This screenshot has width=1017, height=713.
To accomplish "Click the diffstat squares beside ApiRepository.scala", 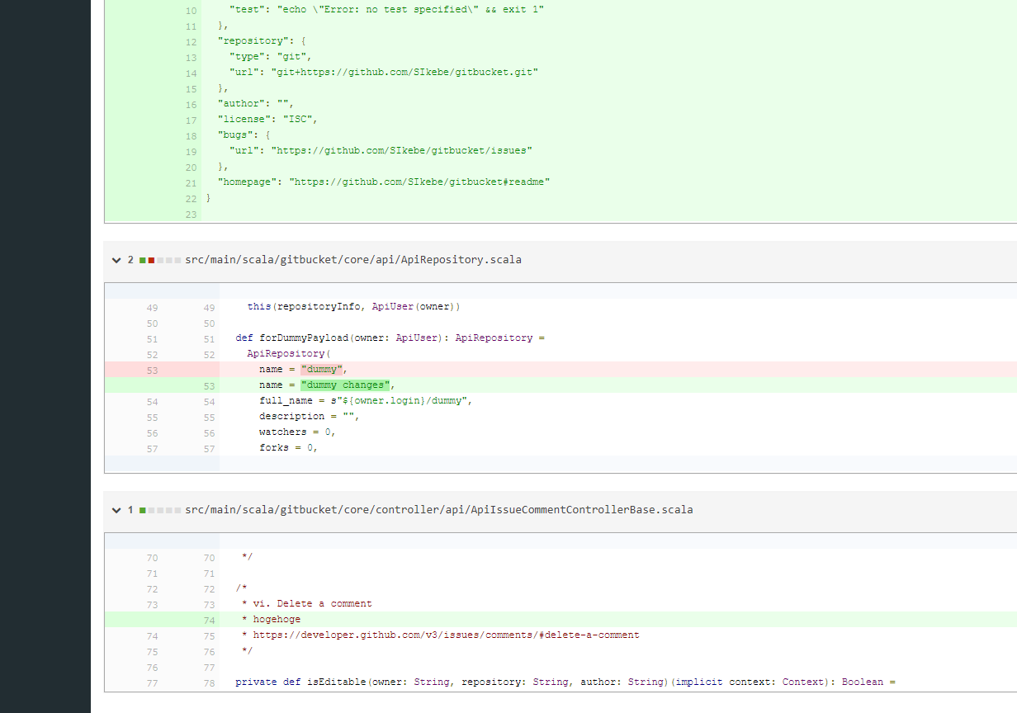I will pyautogui.click(x=160, y=260).
